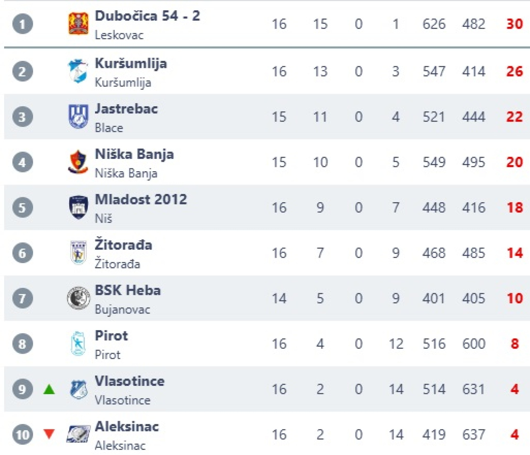
Task: Click the rank 1 position badge
Action: click(22, 24)
